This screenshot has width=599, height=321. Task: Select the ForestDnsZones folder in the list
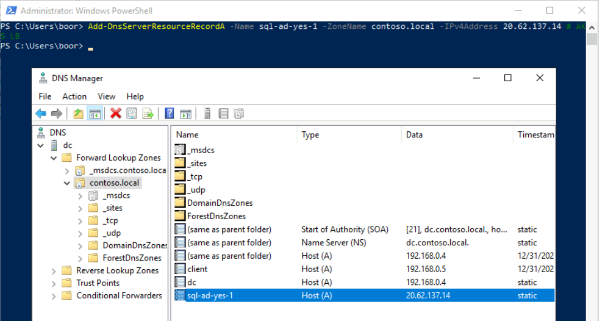tap(216, 216)
